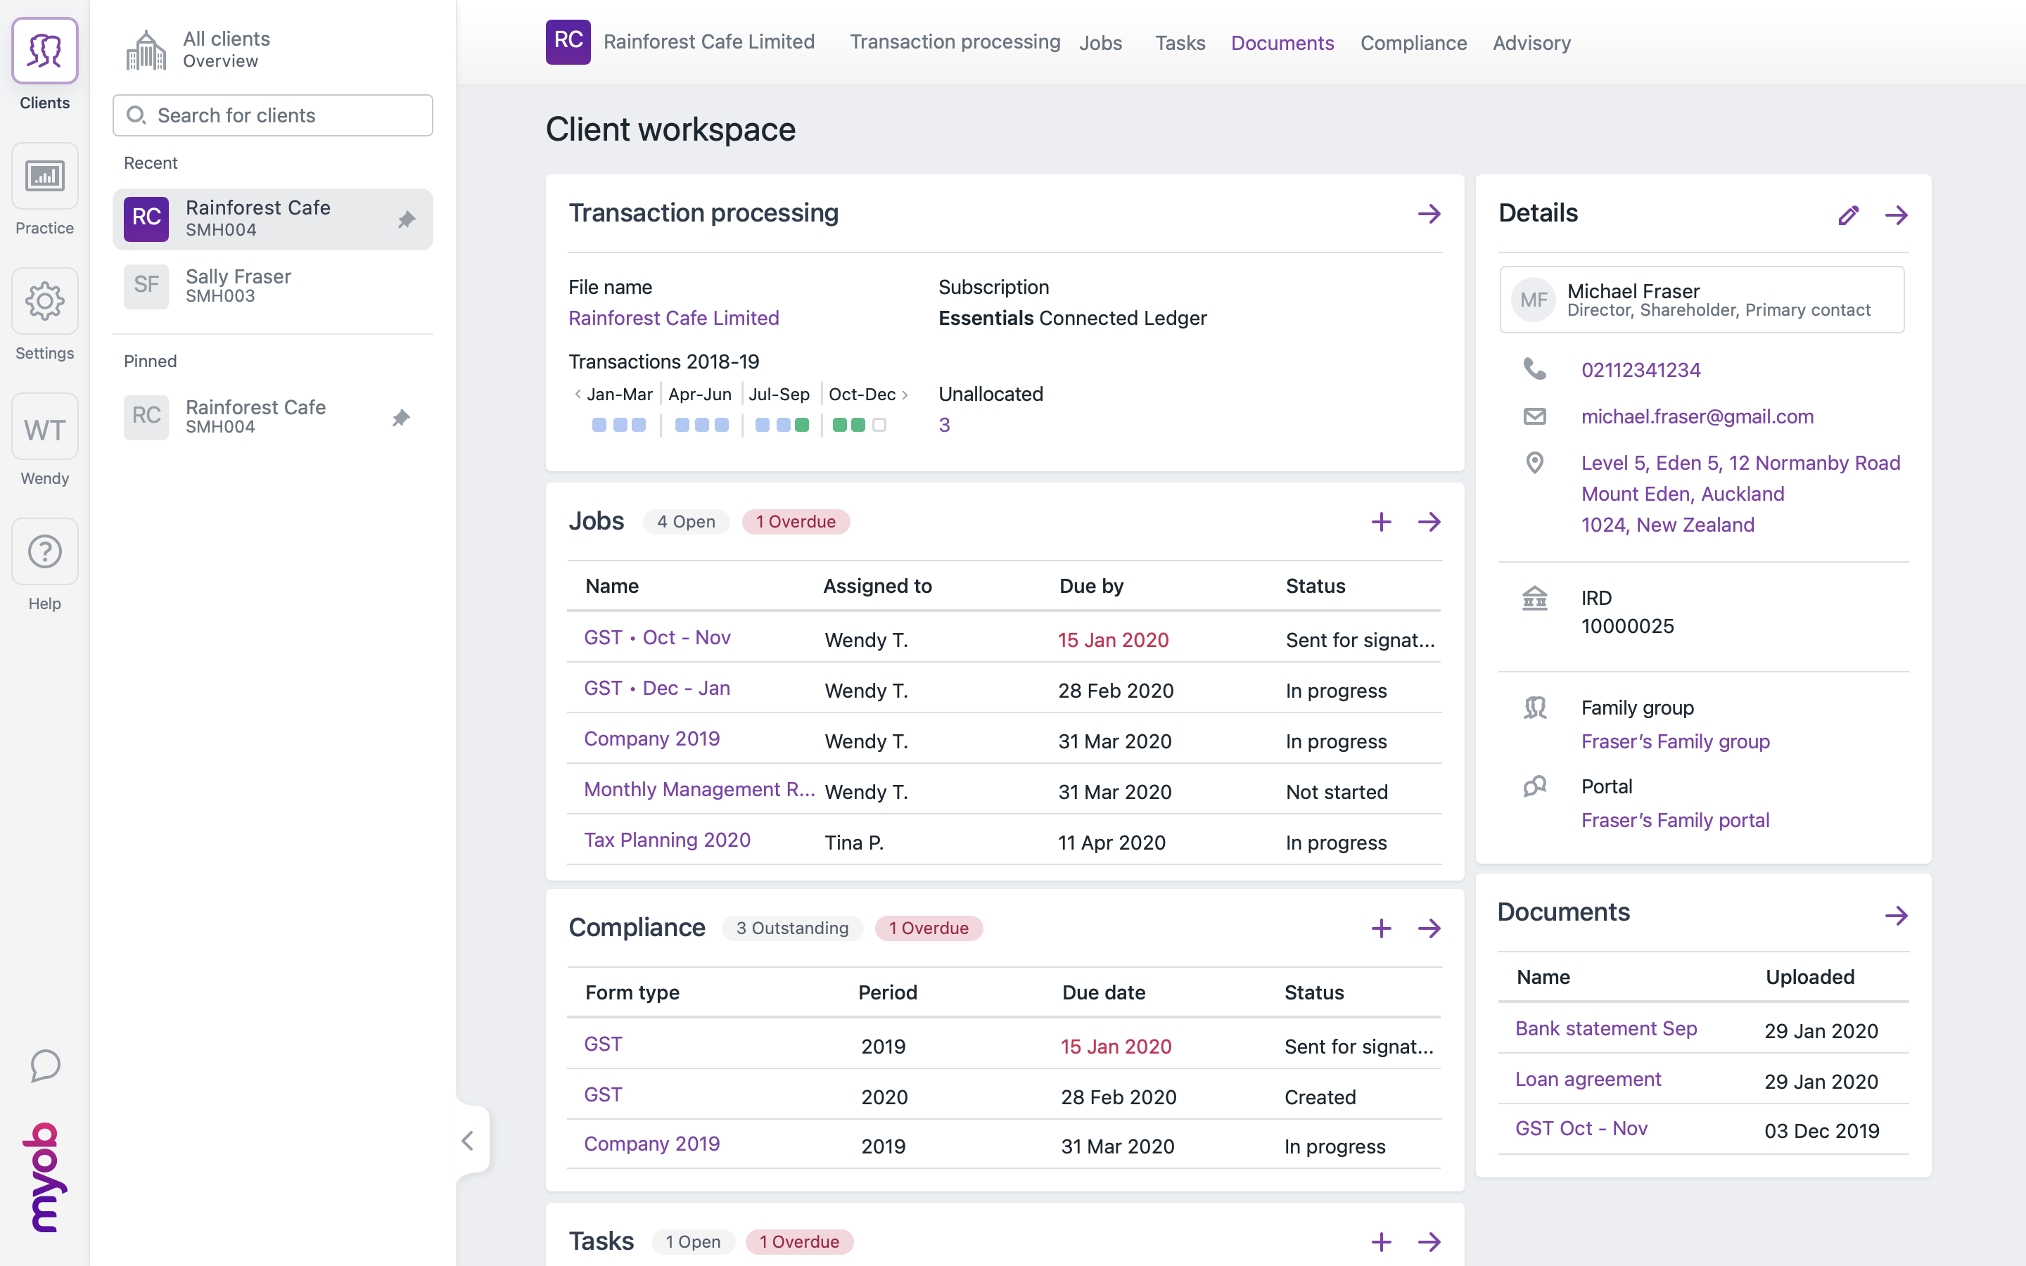2026x1266 pixels.
Task: Switch to Compliance tab
Action: [1413, 43]
